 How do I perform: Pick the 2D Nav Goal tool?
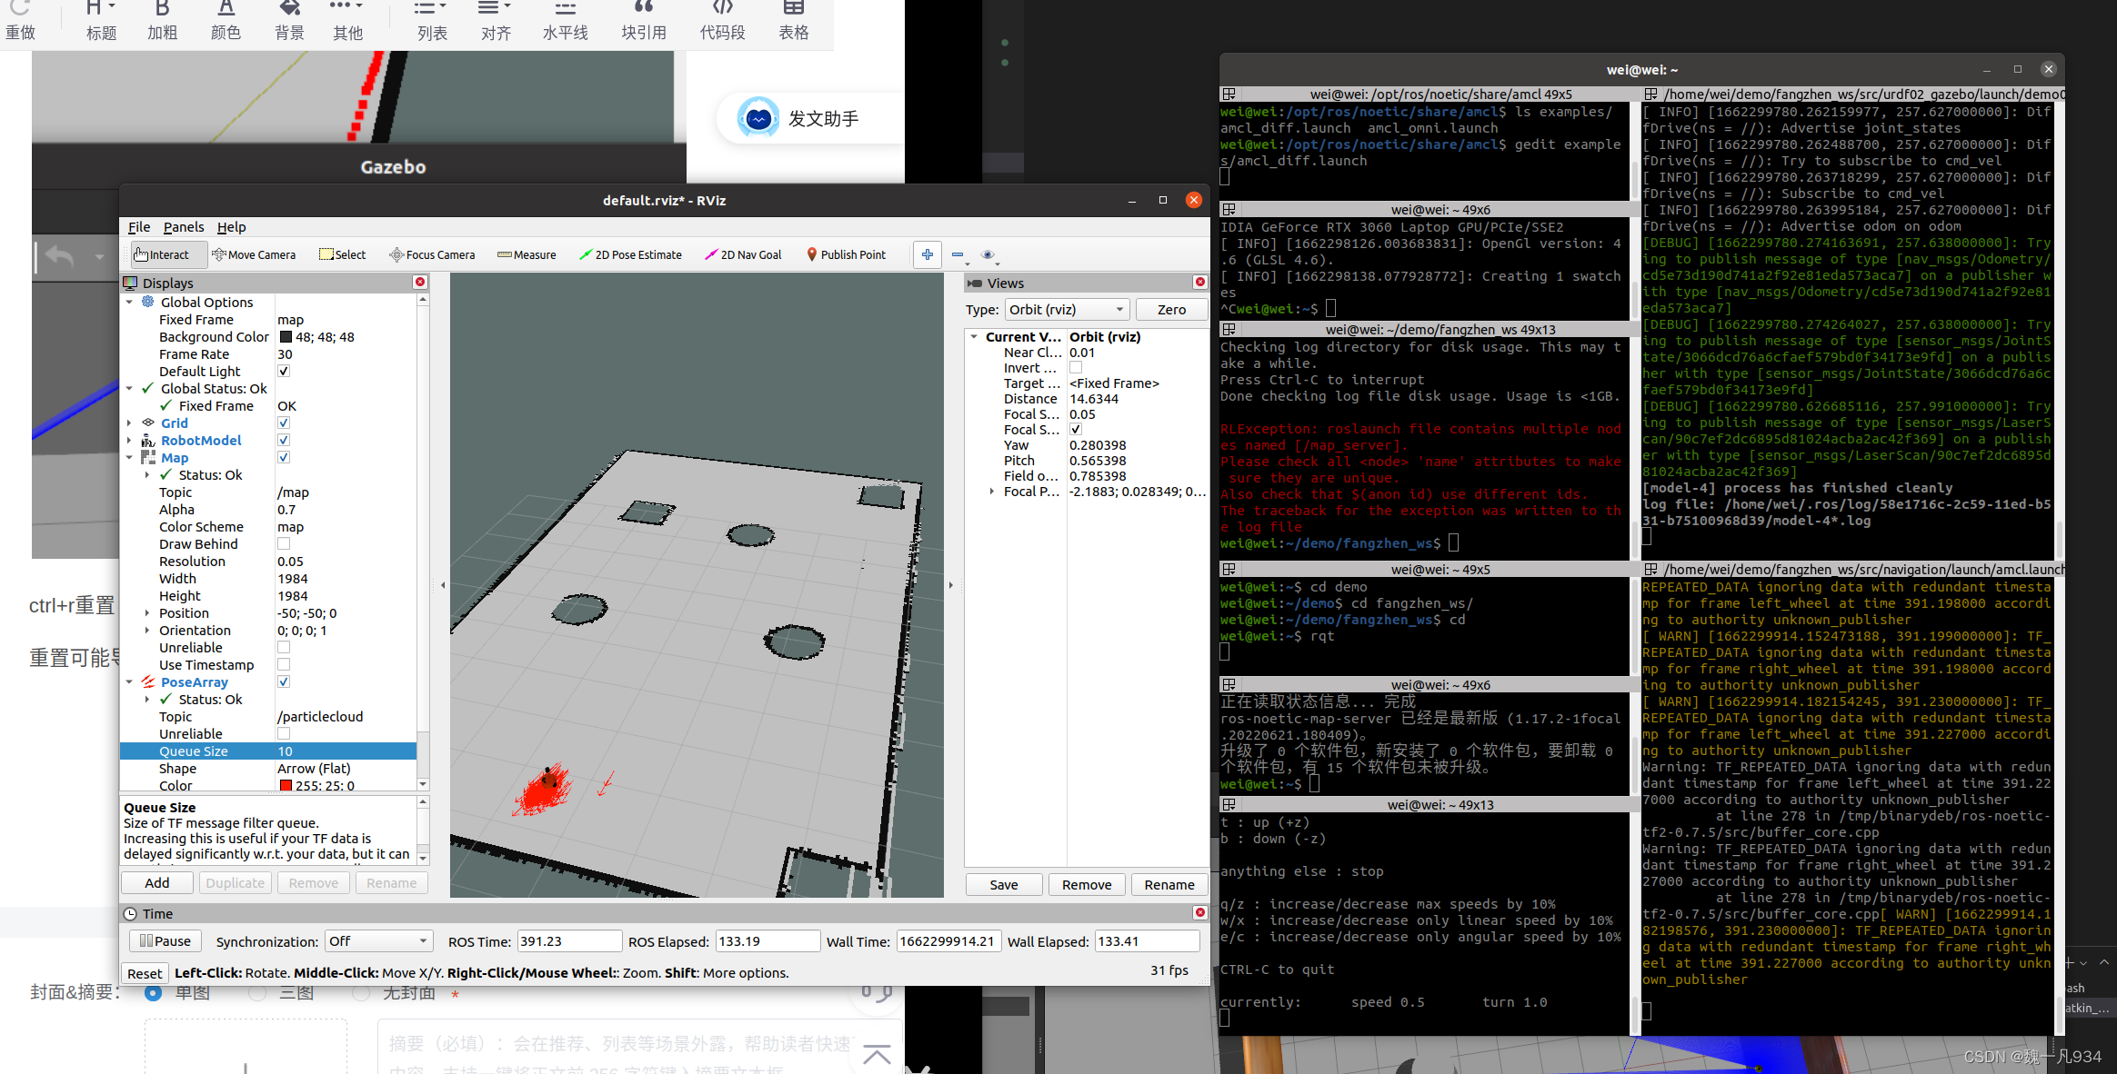(743, 255)
